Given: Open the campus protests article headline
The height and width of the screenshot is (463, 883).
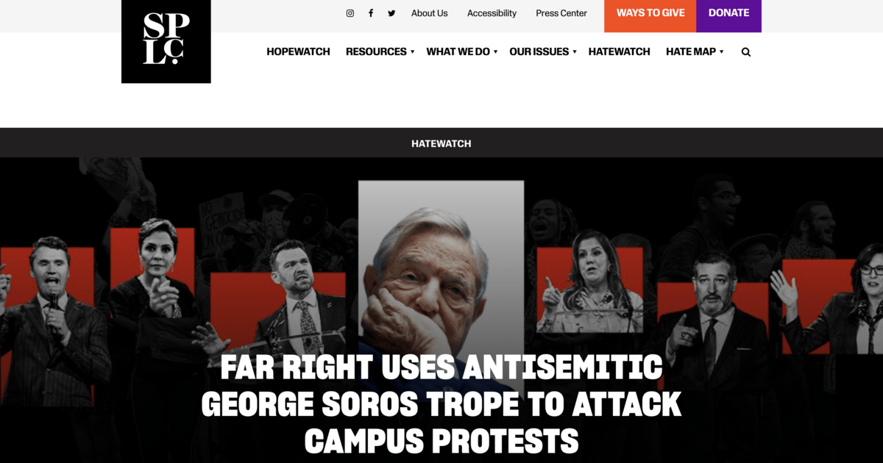Looking at the screenshot, I should tap(441, 404).
